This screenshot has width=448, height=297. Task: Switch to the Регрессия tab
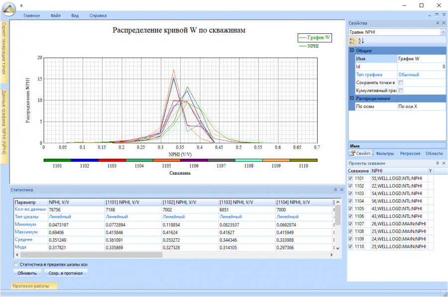[x=410, y=153]
